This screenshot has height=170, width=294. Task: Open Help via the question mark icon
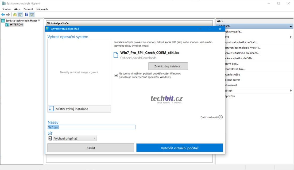[27, 14]
